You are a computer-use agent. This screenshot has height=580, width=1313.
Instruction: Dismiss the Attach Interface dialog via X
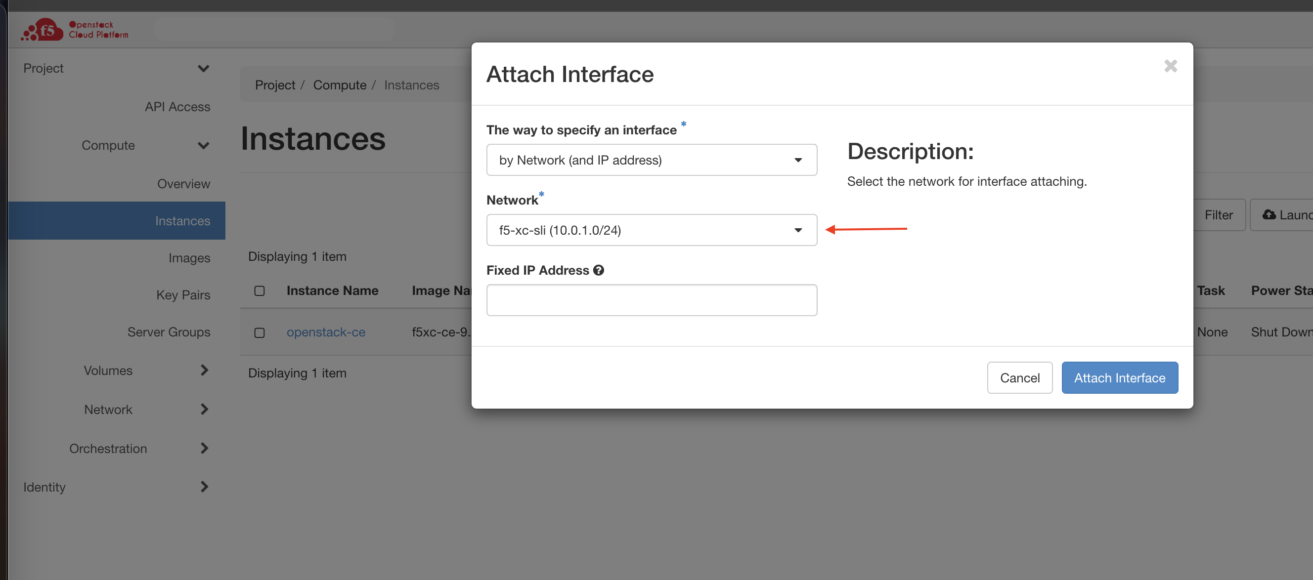tap(1171, 66)
